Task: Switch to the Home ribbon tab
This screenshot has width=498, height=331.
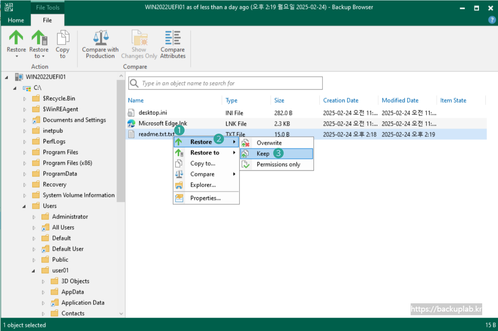Action: click(16, 20)
